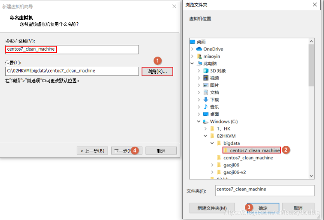Click the 文档 documents icon
The image size is (324, 220).
[x=206, y=92]
